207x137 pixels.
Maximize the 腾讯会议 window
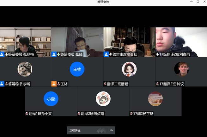[x=198, y=2]
